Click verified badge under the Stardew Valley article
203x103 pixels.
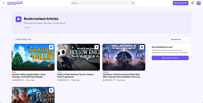[23, 80]
